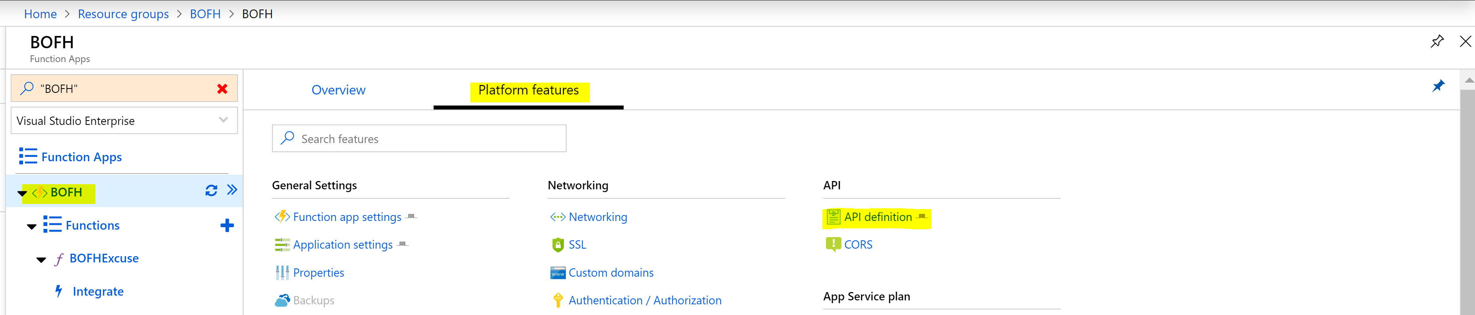Select Integrate under BOFHExcuse

click(98, 292)
